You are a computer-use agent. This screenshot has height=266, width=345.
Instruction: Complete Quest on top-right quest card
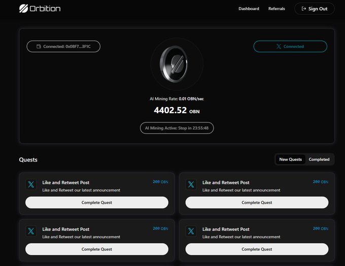click(x=257, y=203)
